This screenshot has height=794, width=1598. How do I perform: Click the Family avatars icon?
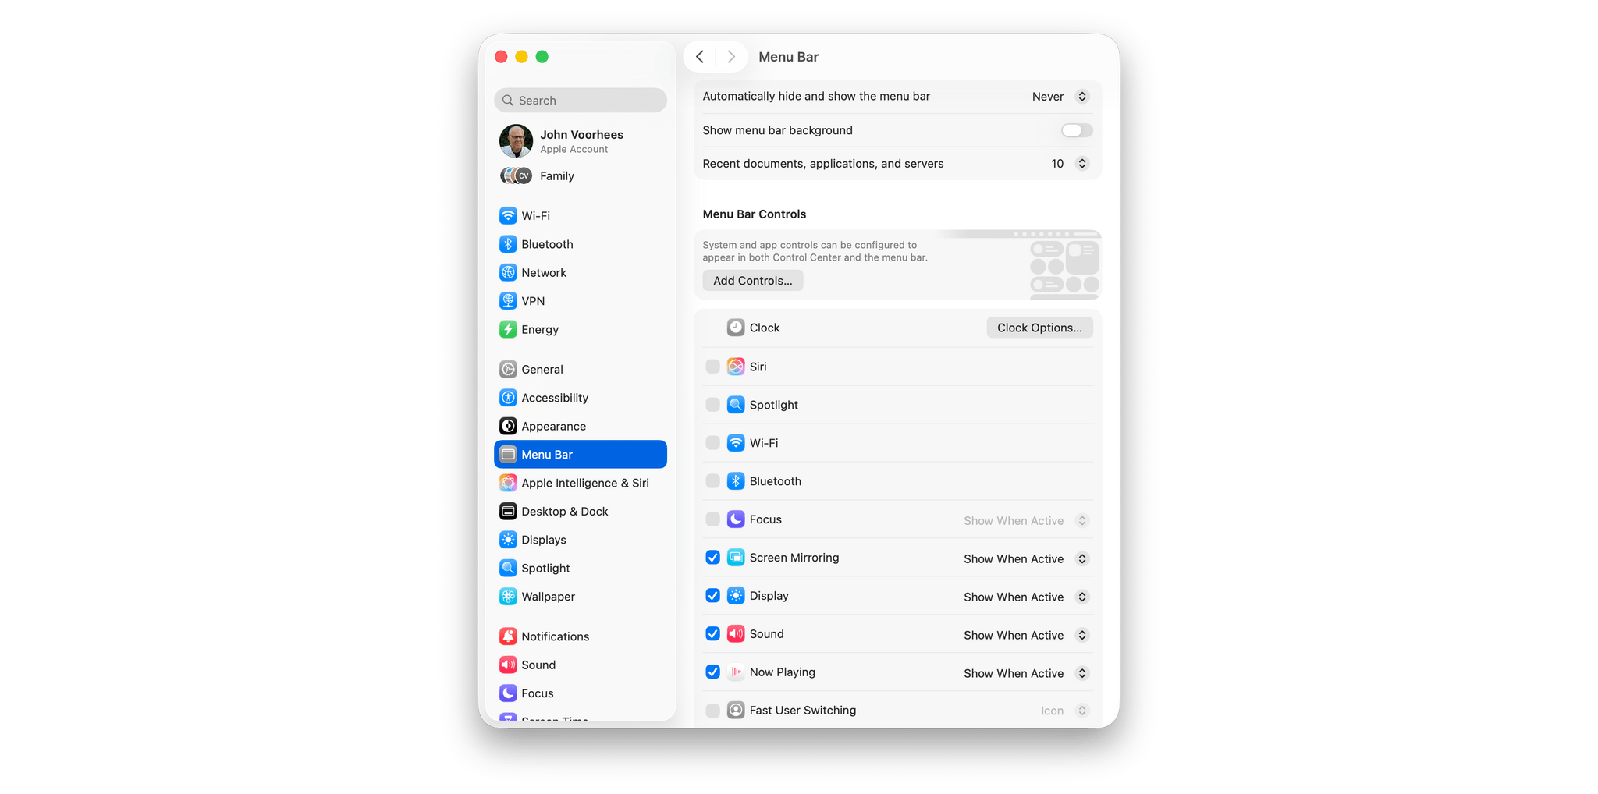[516, 175]
